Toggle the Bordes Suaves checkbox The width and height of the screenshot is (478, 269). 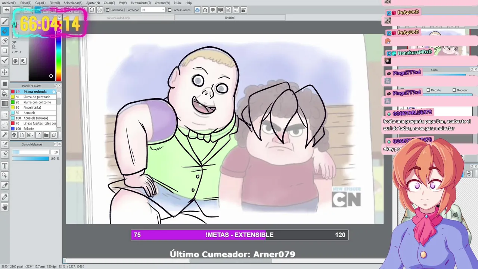click(170, 10)
